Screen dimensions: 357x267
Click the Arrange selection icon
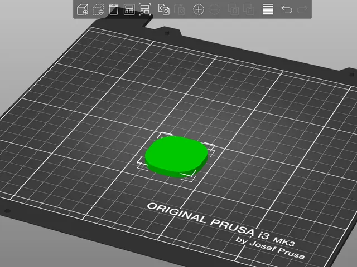point(144,9)
